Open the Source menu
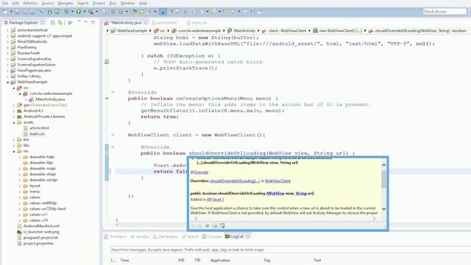 pyautogui.click(x=47, y=3)
